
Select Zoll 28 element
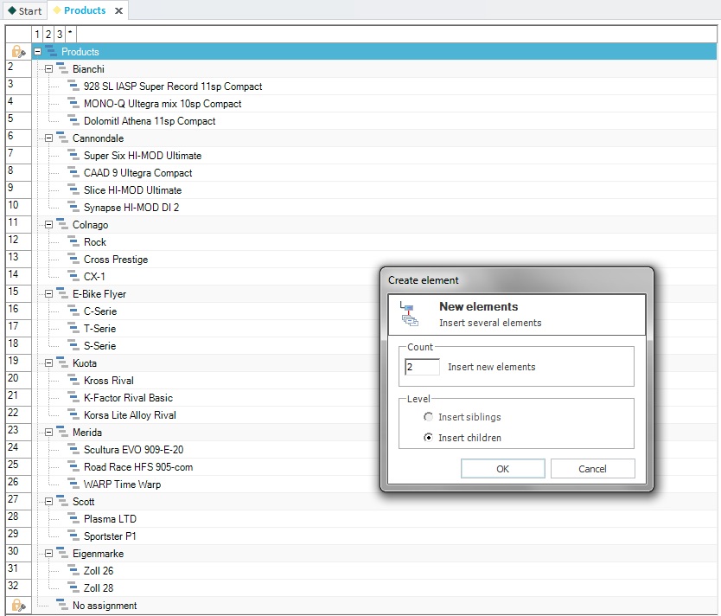[99, 587]
